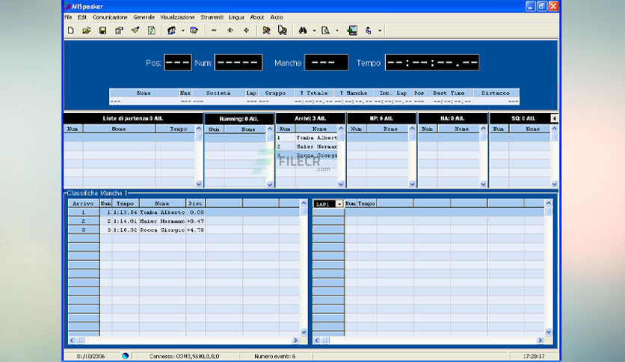Screen dimensions: 625x362
Task: Open the Generale menu
Action: pos(144,17)
